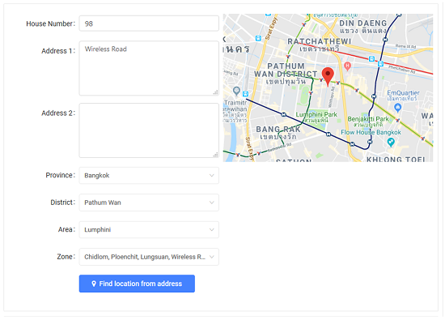Open the District dropdown showing Pathum Wan
The image size is (445, 320).
pos(149,203)
